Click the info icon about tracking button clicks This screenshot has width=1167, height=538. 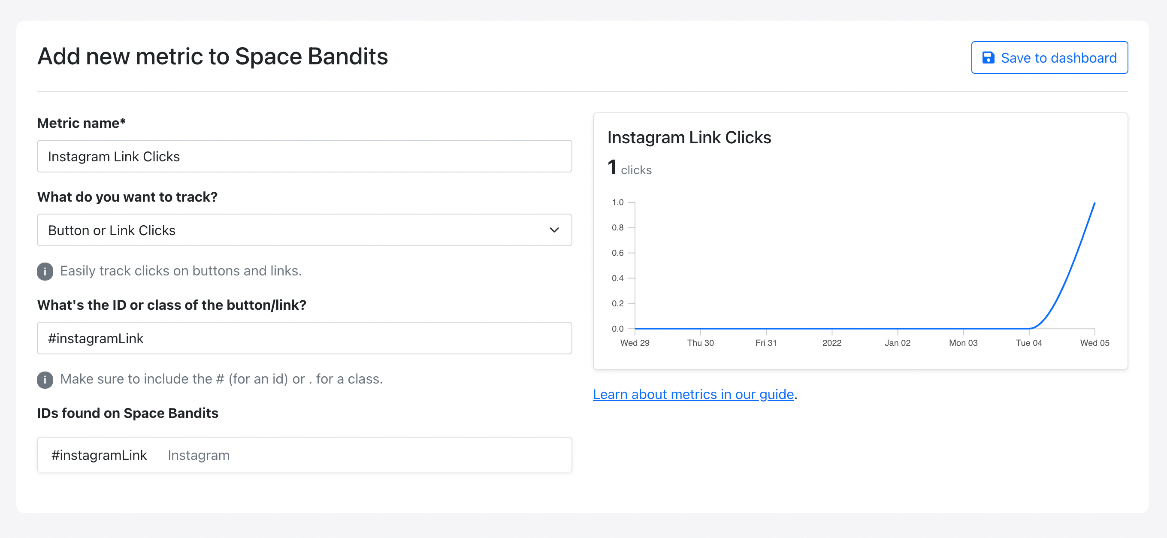(45, 271)
